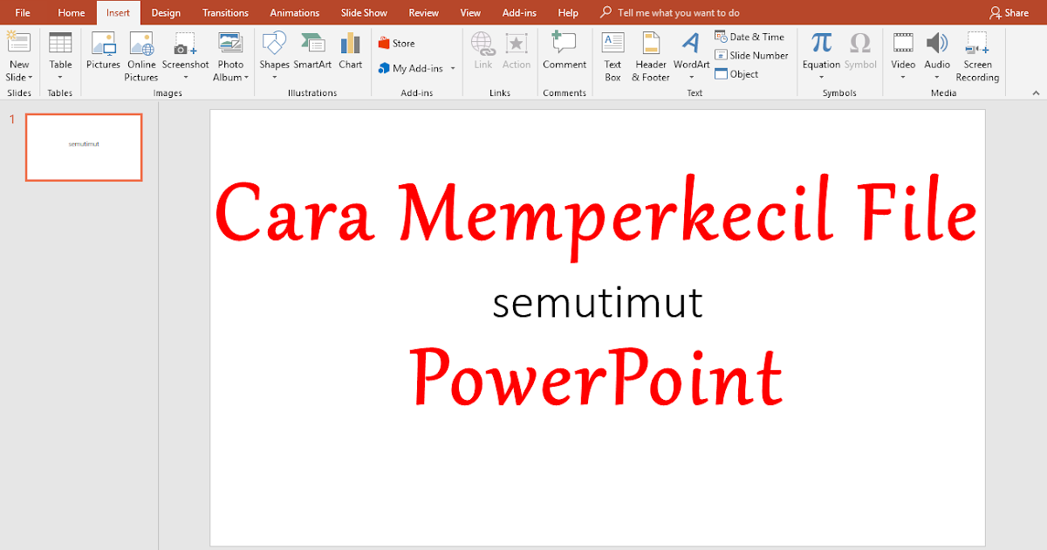Click the Action star icon

point(517,43)
